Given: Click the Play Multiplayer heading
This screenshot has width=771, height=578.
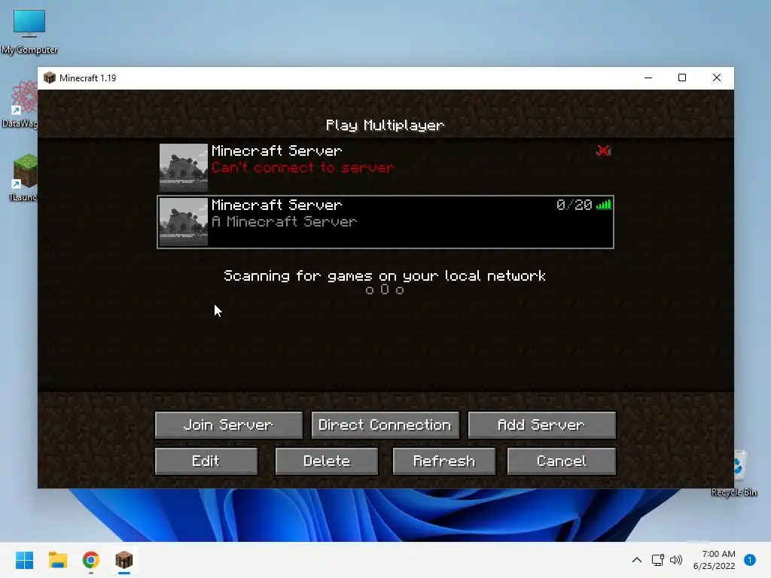Looking at the screenshot, I should [385, 126].
